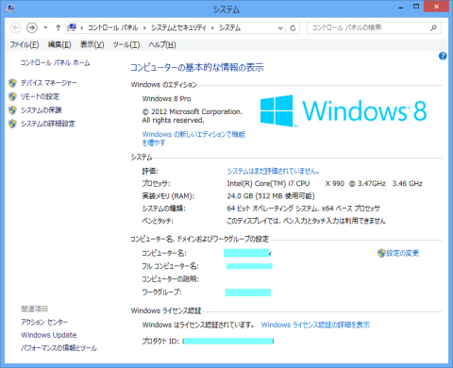Open システムの詳細設定 link
This screenshot has height=368, width=453.
pos(48,124)
